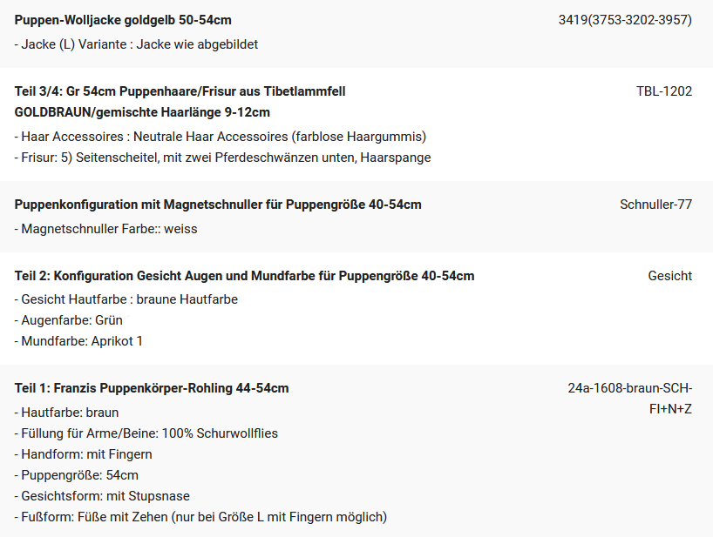The image size is (713, 537).
Task: Select the SKU 3419(3753-3202-3957)
Action: tap(625, 20)
